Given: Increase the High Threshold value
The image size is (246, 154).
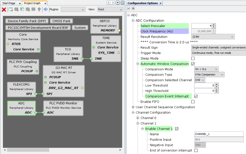Looking at the screenshot, I should 217,90.
